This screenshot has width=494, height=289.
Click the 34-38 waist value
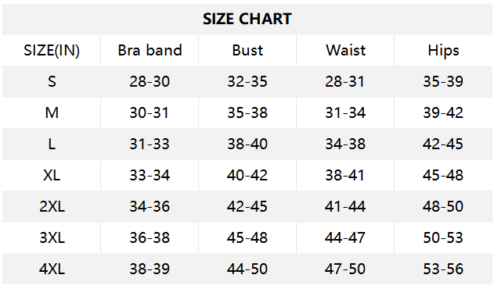tap(345, 144)
